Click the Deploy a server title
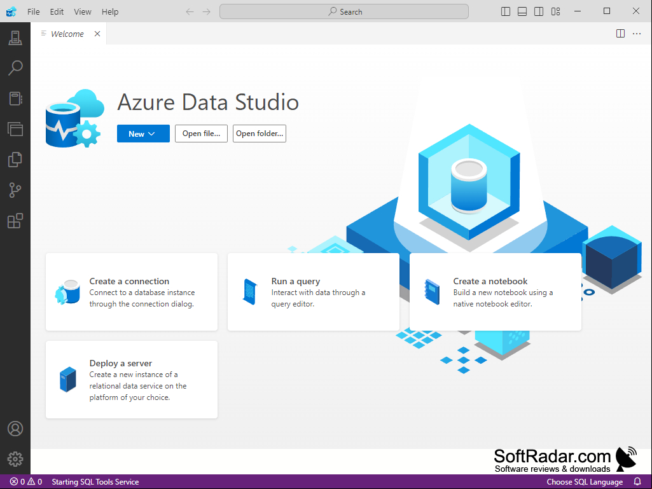 coord(121,363)
